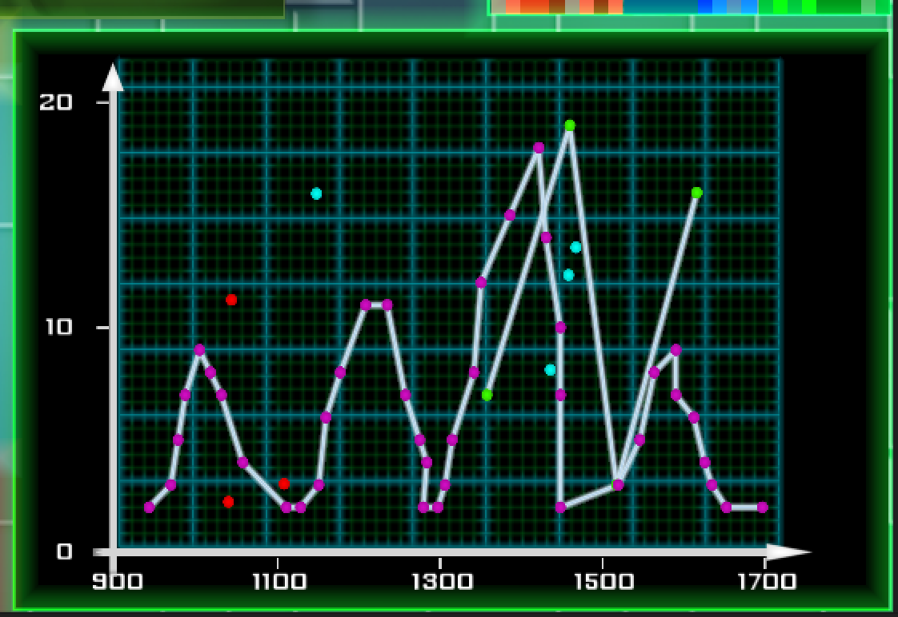Viewport: 898px width, 617px height.
Task: Click the isolated cyan dot above 1100
Action: [x=316, y=194]
